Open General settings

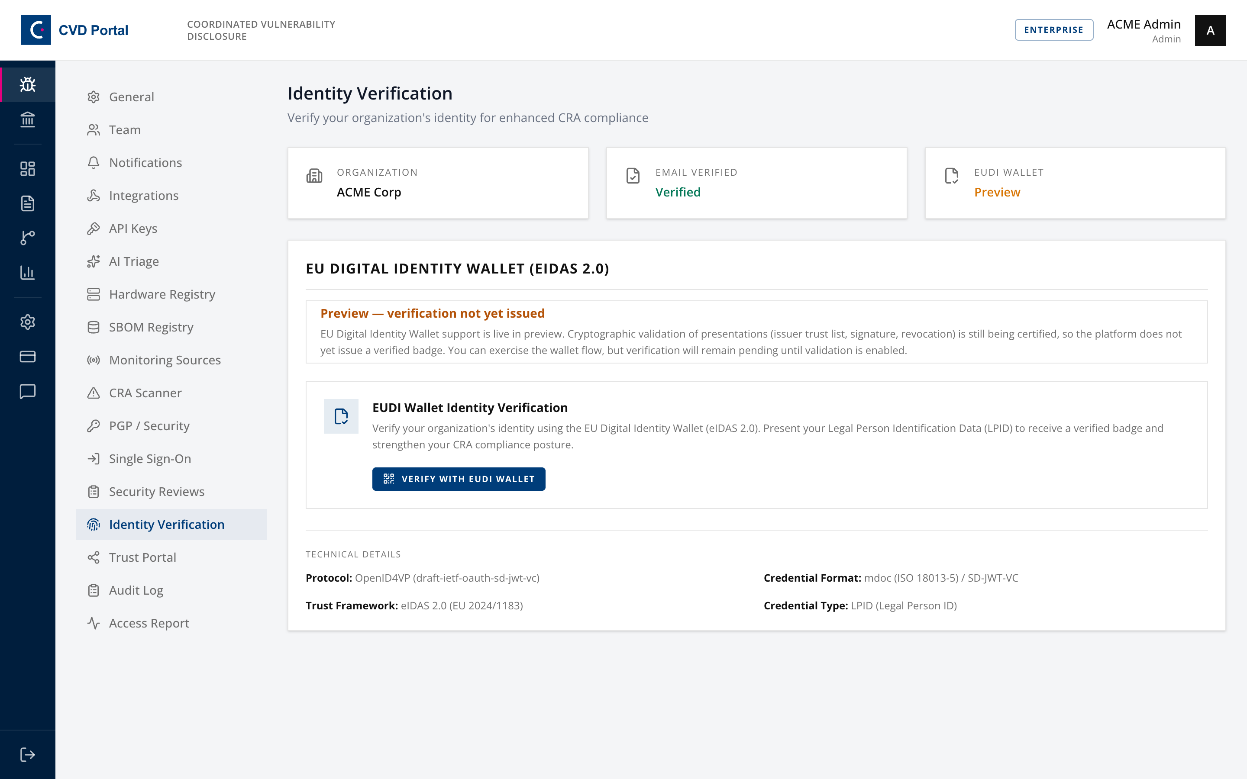click(x=171, y=97)
